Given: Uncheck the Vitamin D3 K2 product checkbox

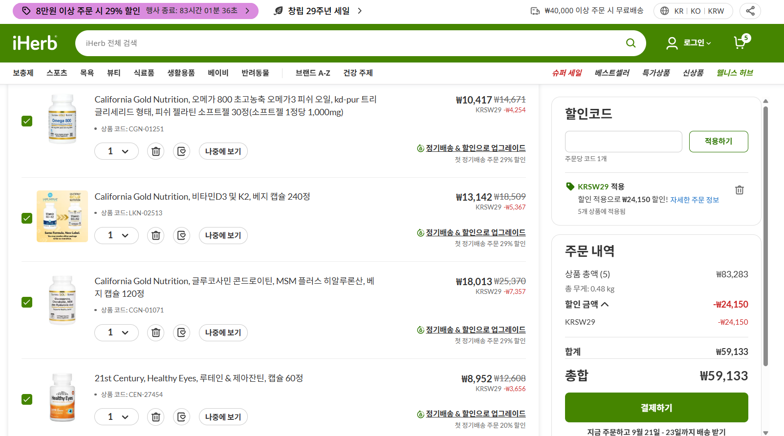Looking at the screenshot, I should click(x=27, y=218).
